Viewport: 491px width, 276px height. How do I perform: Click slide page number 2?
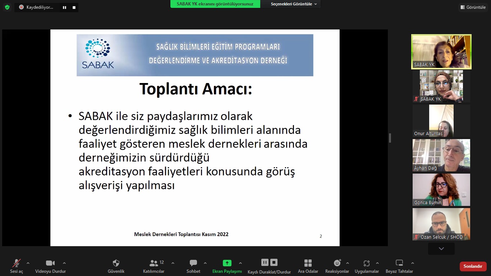tap(321, 236)
